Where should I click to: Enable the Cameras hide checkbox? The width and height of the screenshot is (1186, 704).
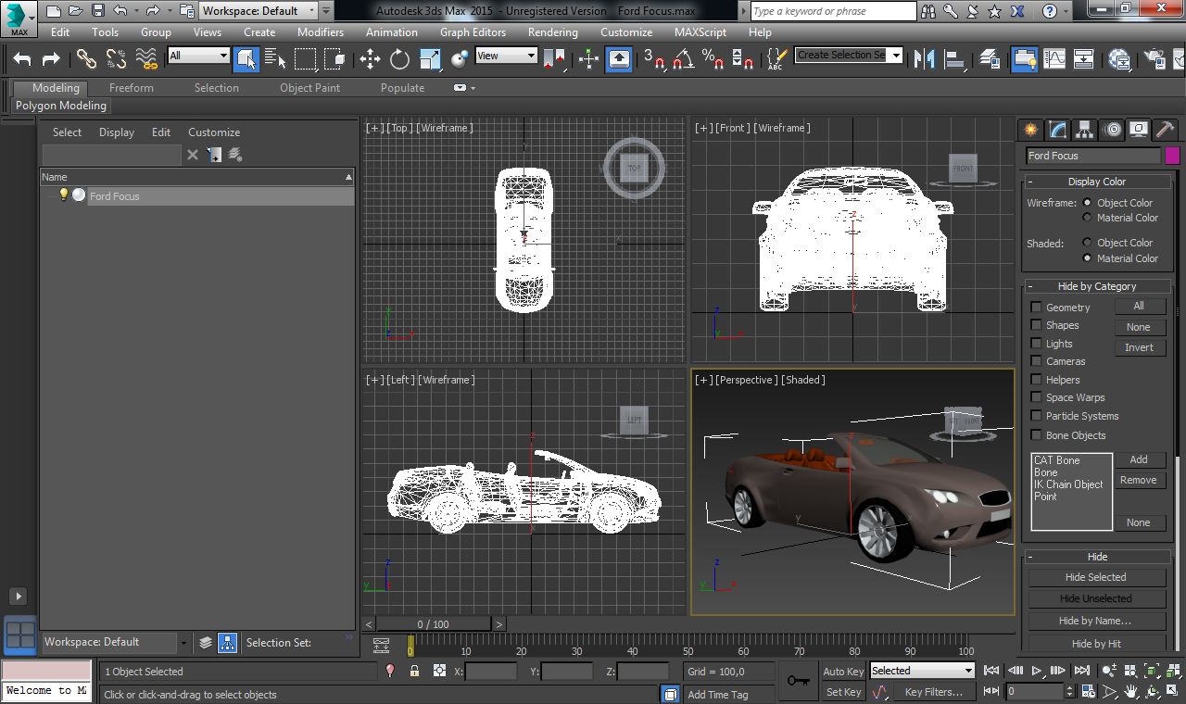pos(1036,361)
